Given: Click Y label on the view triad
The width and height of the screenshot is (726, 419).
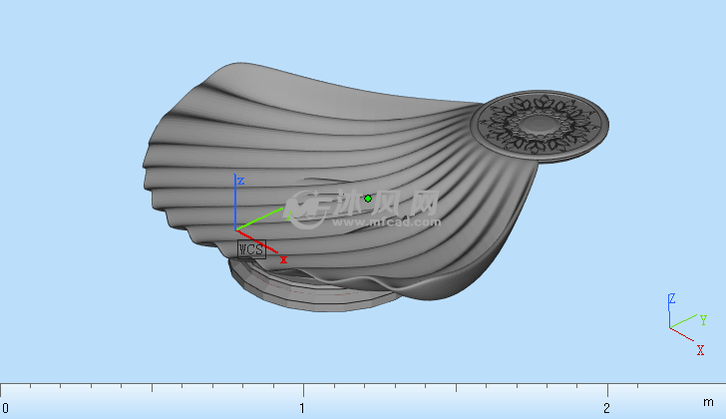Looking at the screenshot, I should coord(704,319).
